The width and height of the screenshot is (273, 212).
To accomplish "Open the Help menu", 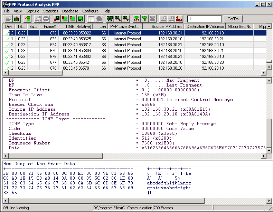I will [106, 11].
